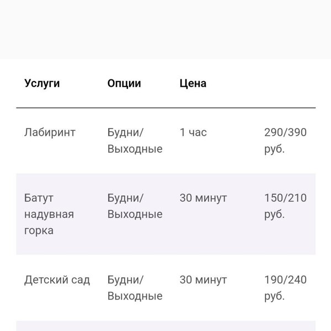This screenshot has width=331, height=331.
Task: Click the Цена column header
Action: [193, 83]
